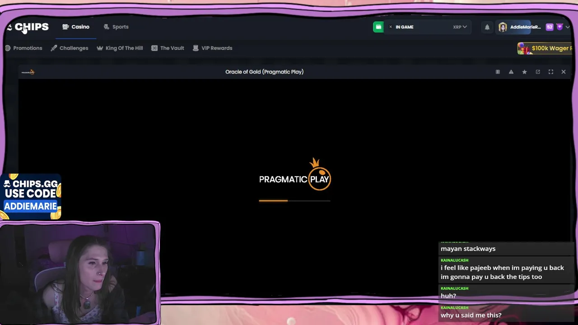The image size is (578, 325).
Task: Click the report warning triangle icon
Action: [511, 72]
